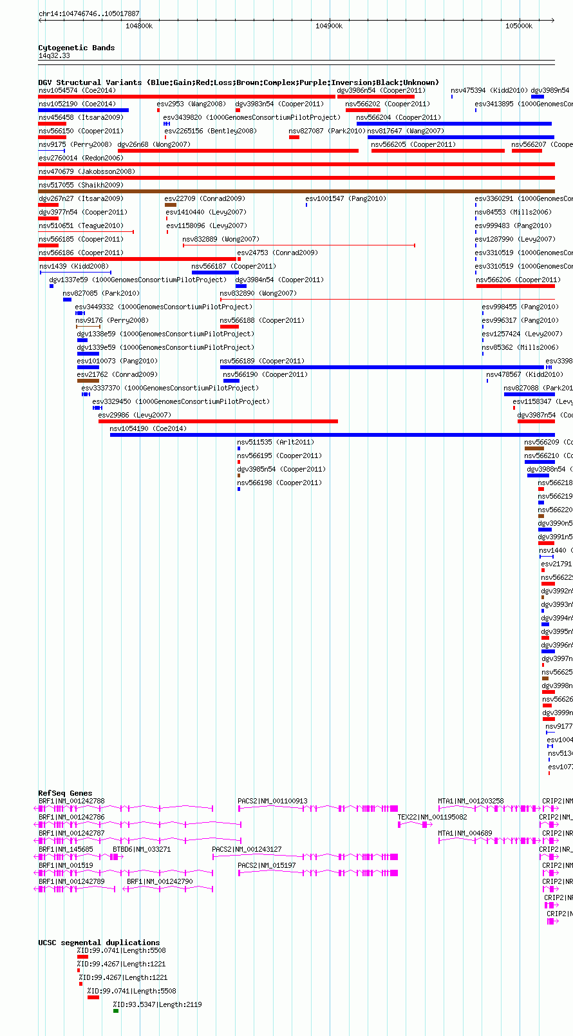Click nsv9176 (Perry2008) label
The image size is (573, 1036).
112,320
